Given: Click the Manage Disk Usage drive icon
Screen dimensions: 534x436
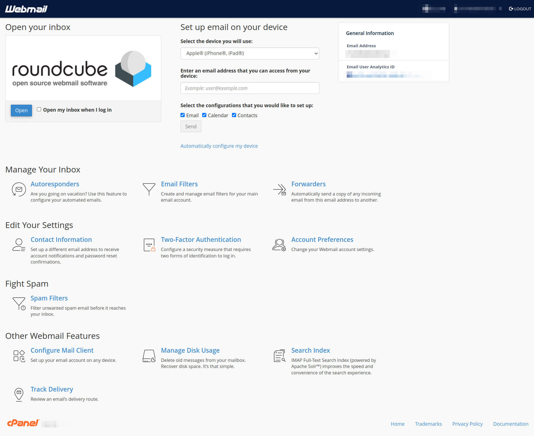Looking at the screenshot, I should [149, 356].
